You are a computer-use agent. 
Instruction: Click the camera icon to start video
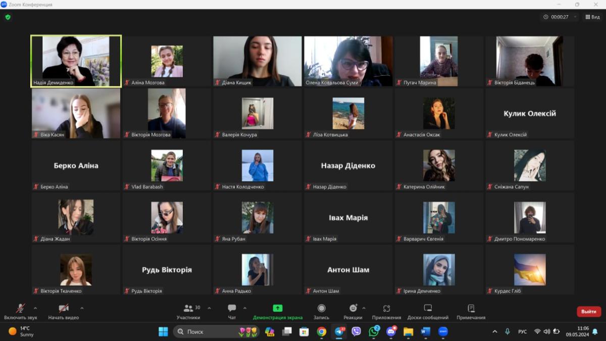click(64, 309)
